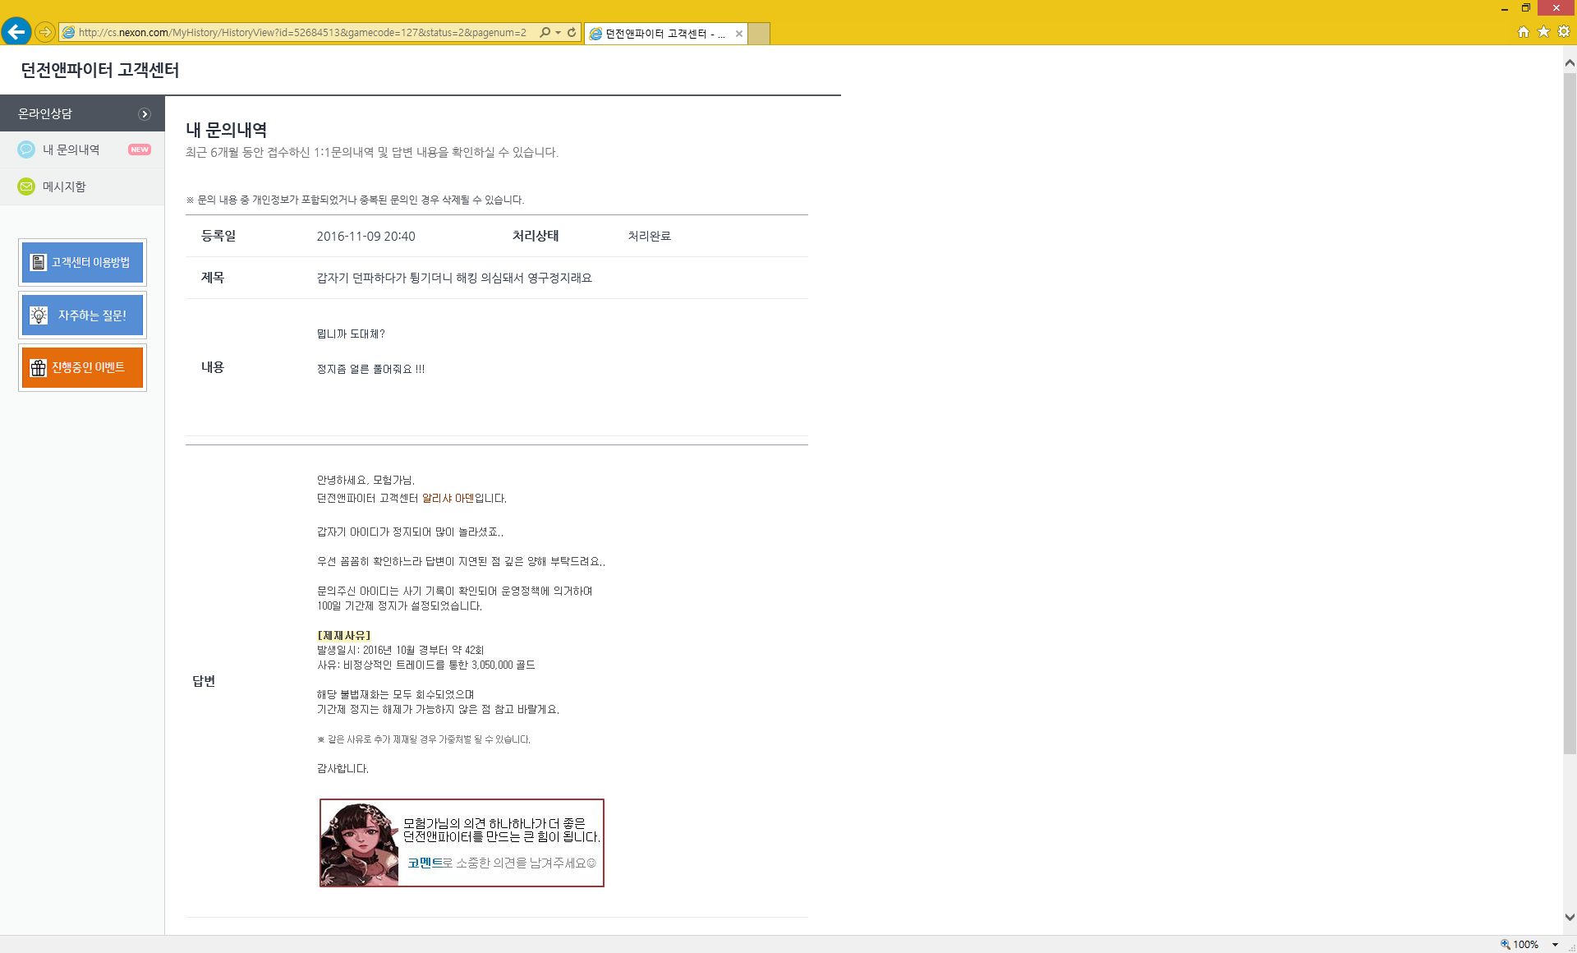Open the browser home icon
The height and width of the screenshot is (953, 1577).
click(x=1524, y=32)
